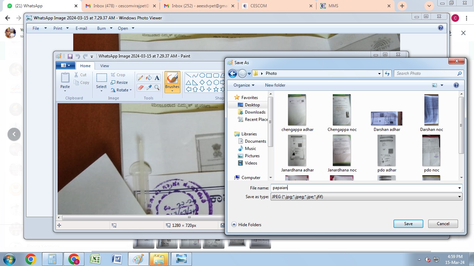Switch to the View tab in Paint

click(x=104, y=66)
